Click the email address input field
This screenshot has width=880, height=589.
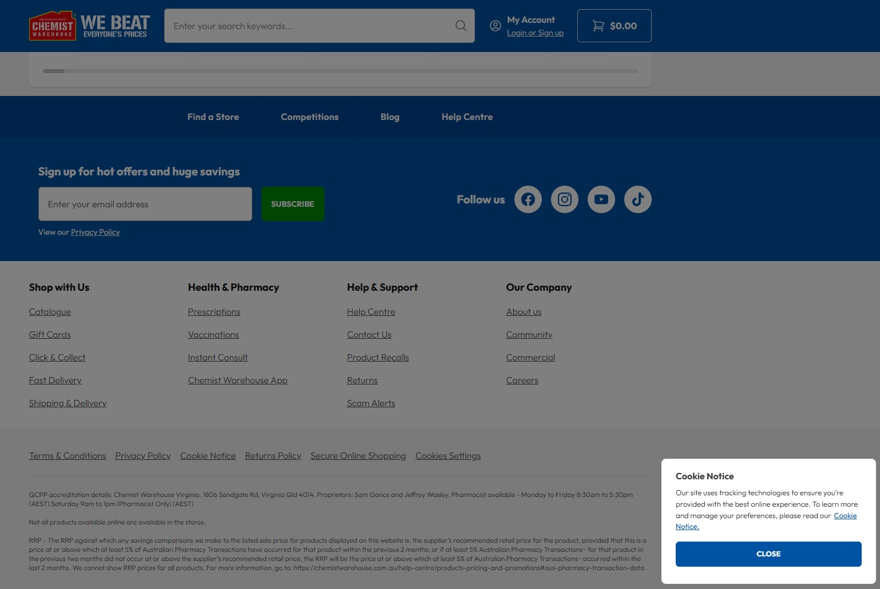click(x=145, y=204)
